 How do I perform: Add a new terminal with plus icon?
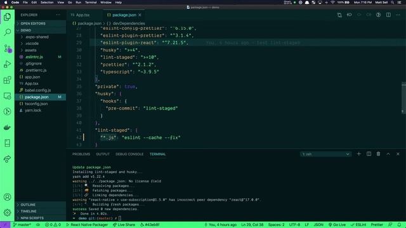coord(358,154)
